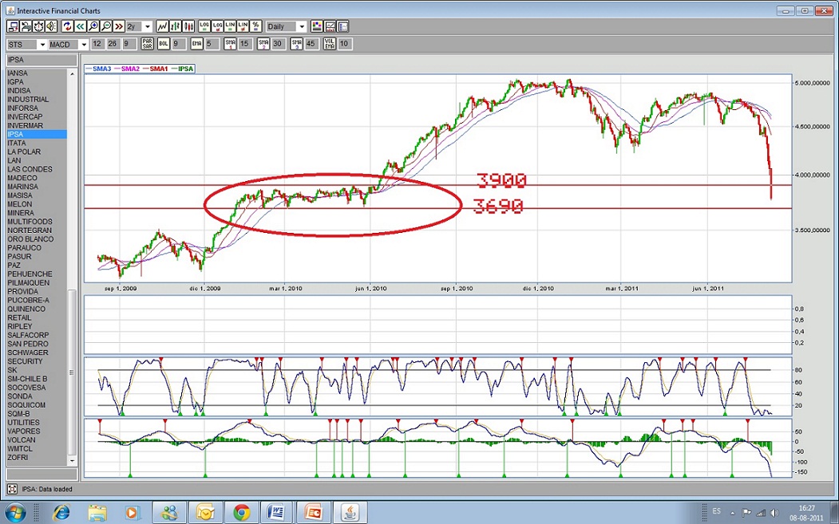Click the status bar loading icon
The width and height of the screenshot is (839, 524).
(12, 489)
